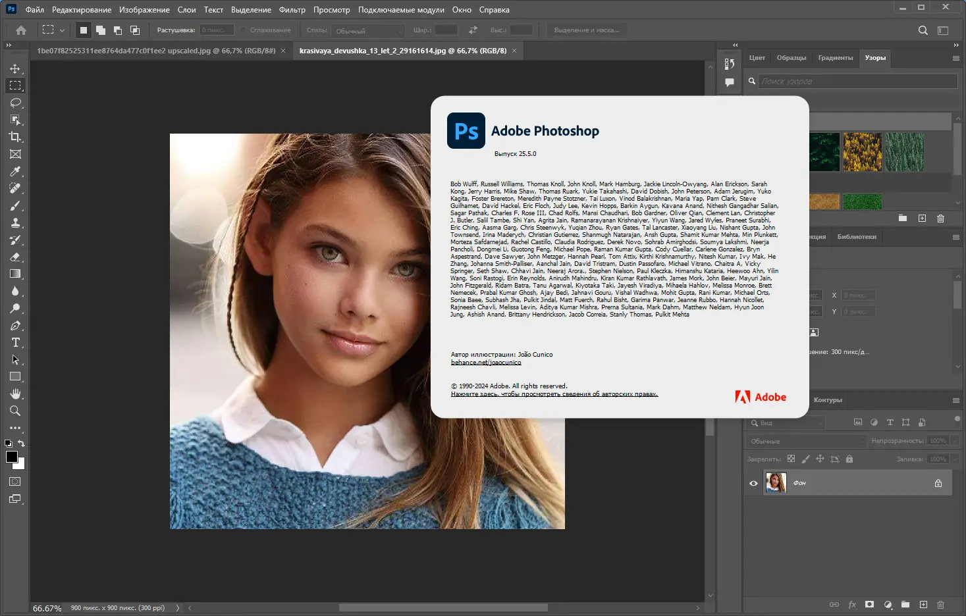The image size is (966, 616).
Task: Expand the tools panel with double-arrow
Action: coord(9,45)
